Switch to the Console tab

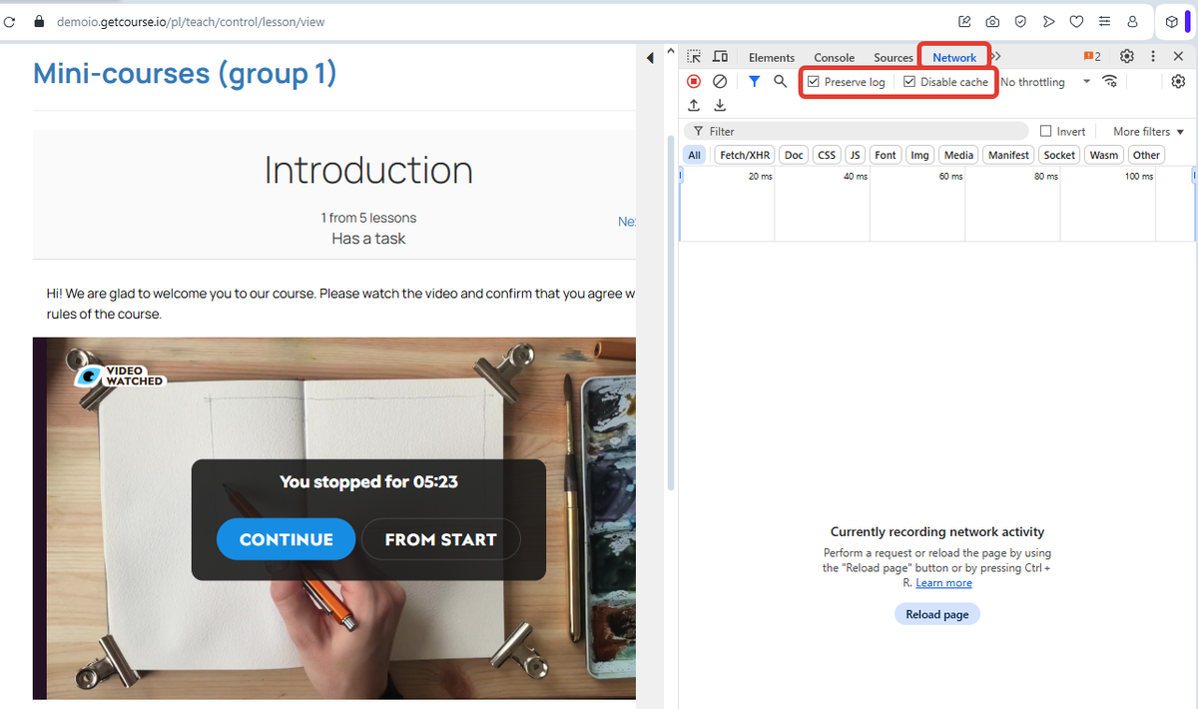coord(834,58)
